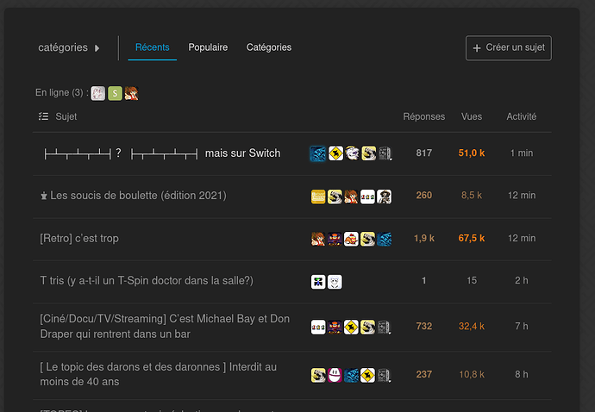The image size is (595, 412).
Task: Switch to the Récents tab
Action: coord(152,47)
